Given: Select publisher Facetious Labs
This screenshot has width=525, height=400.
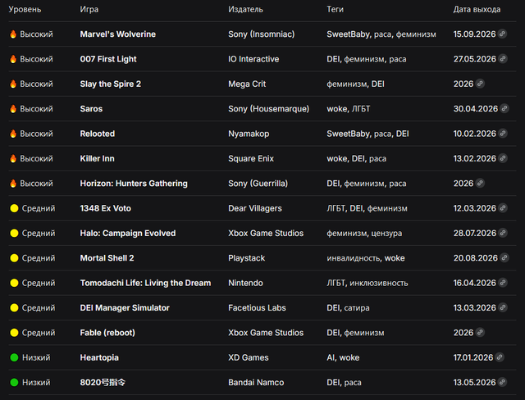Looking at the screenshot, I should [x=257, y=307].
